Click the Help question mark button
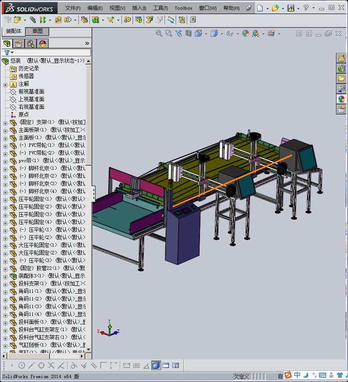This screenshot has height=382, width=348. pyautogui.click(x=306, y=8)
